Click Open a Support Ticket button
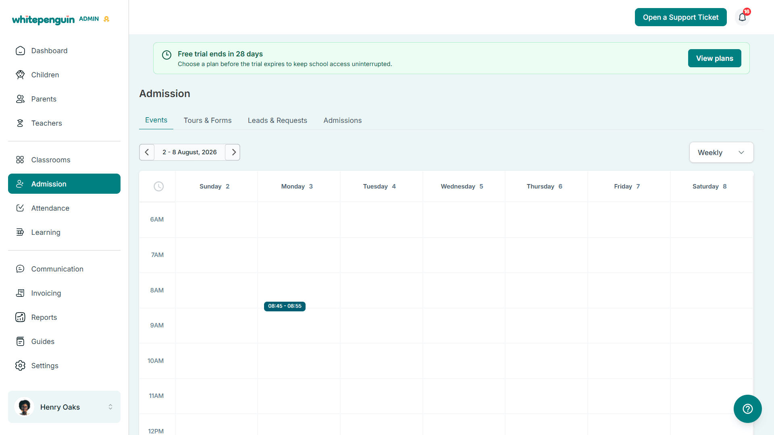The height and width of the screenshot is (435, 774). (x=681, y=17)
